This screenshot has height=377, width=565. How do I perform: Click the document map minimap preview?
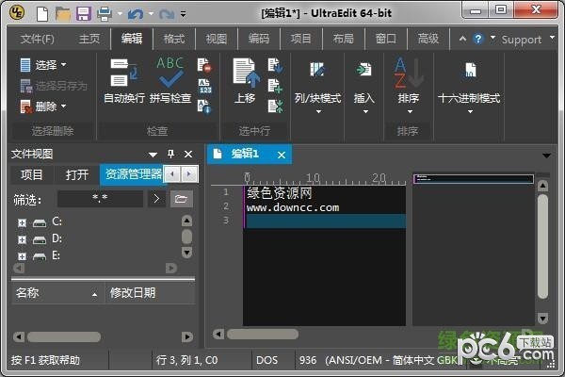tap(473, 178)
